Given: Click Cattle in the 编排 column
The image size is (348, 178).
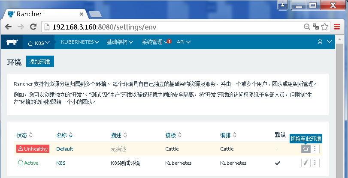Looking at the screenshot, I should click(227, 149).
